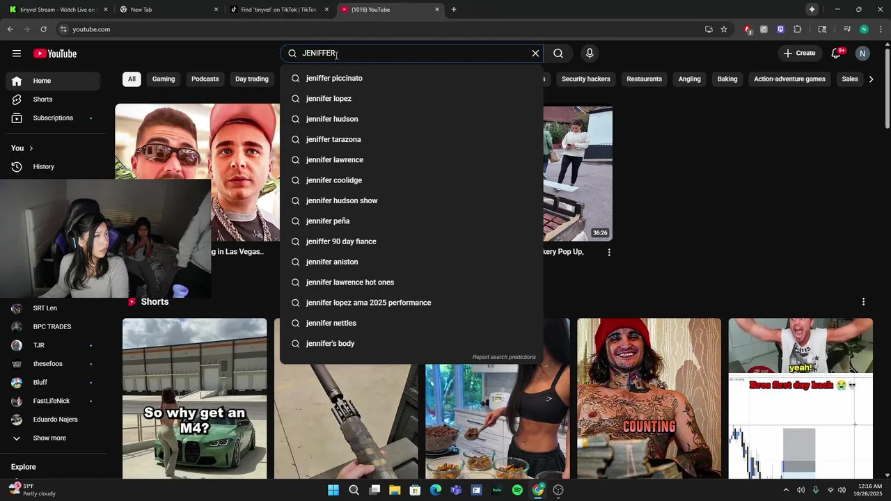Select suggestion 'jennifer hudson show'
The width and height of the screenshot is (891, 501).
(x=411, y=200)
